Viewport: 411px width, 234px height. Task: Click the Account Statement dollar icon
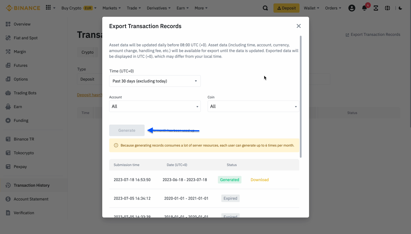point(8,199)
